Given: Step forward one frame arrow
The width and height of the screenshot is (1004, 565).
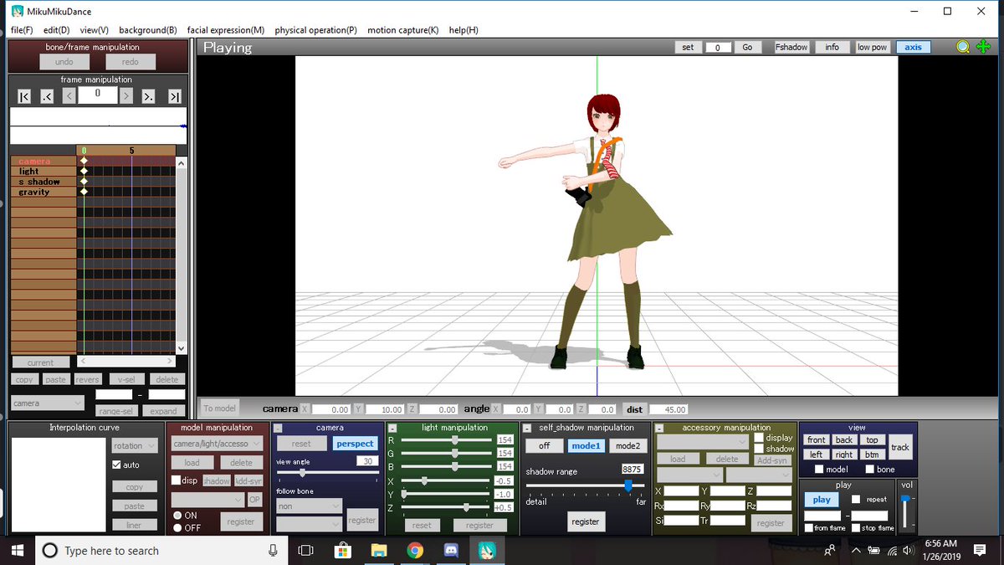Looking at the screenshot, I should [125, 96].
